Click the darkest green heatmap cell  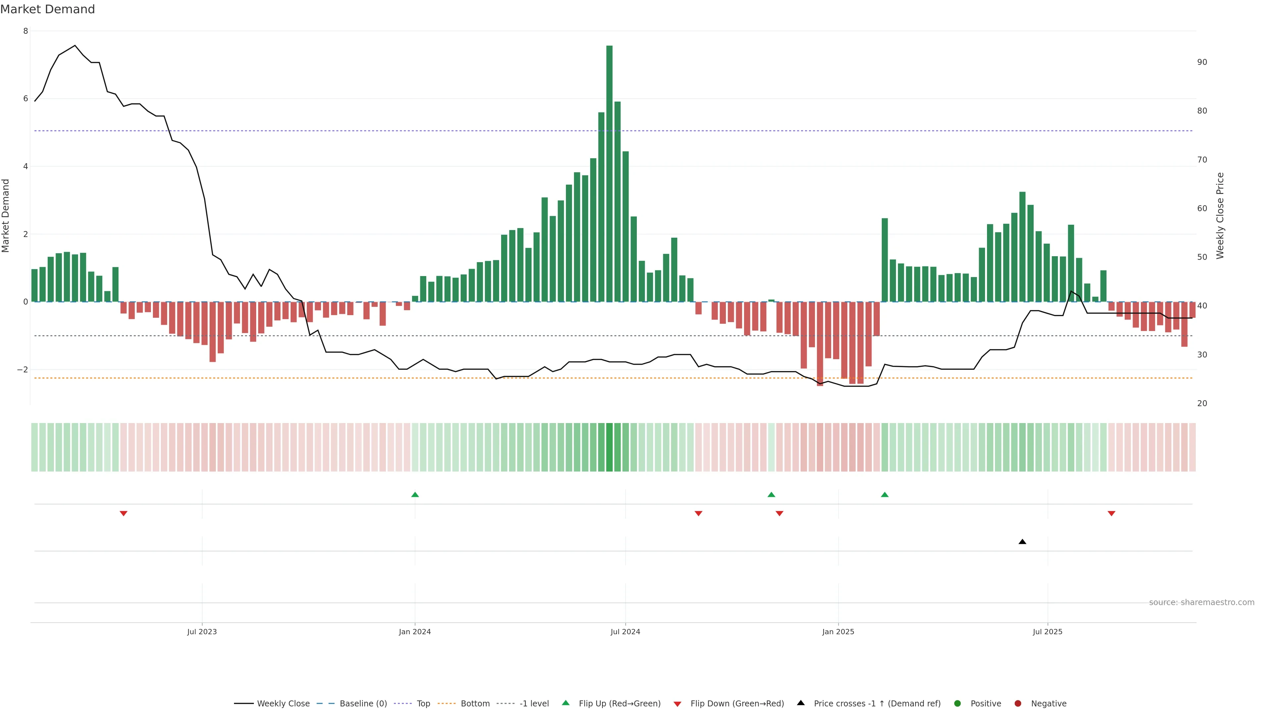pyautogui.click(x=609, y=447)
